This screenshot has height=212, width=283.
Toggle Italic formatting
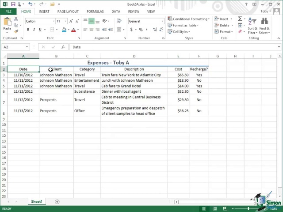point(34,30)
